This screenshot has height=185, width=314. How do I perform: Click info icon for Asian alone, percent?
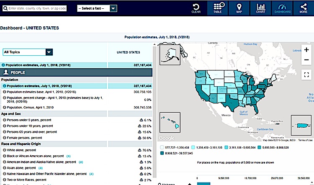(5, 168)
